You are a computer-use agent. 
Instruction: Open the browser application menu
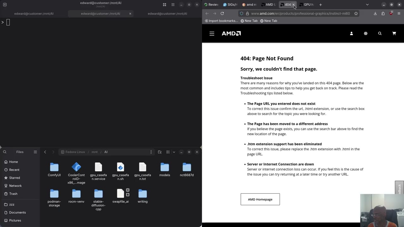pos(399,14)
